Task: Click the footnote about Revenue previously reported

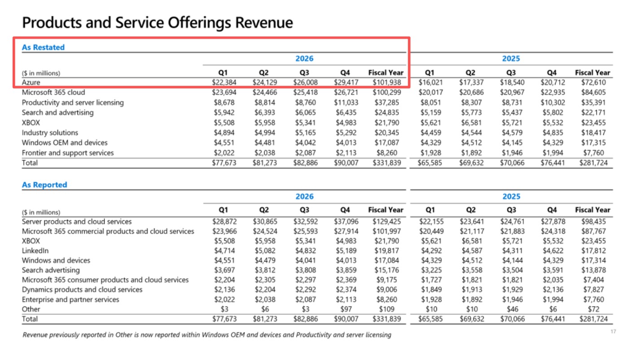Action: (207, 335)
